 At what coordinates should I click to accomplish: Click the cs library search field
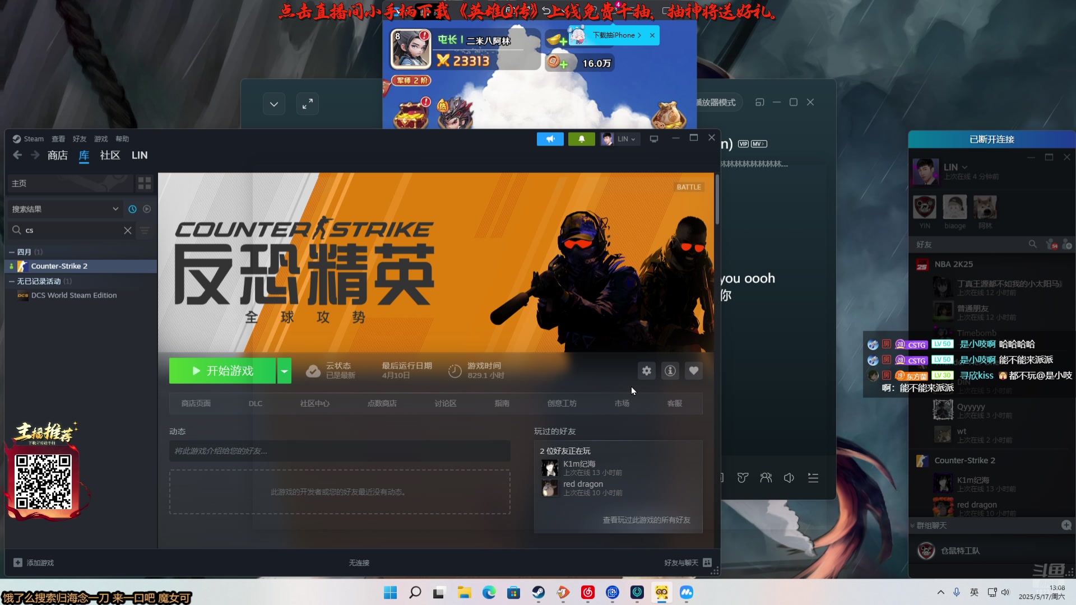tap(73, 230)
